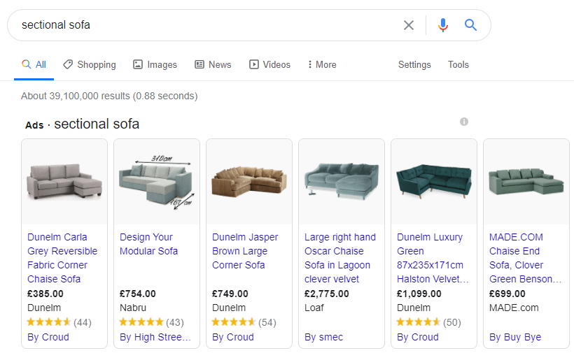
Task: Expand the More menu
Action: pos(322,65)
